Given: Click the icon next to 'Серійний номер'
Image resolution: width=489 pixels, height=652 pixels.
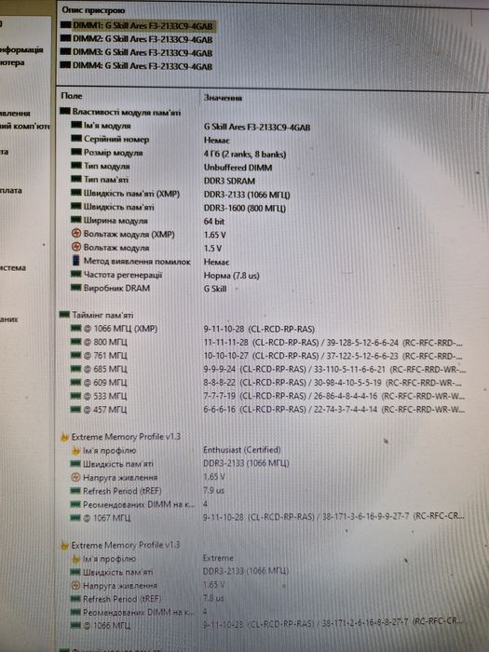Looking at the screenshot, I should click(76, 138).
